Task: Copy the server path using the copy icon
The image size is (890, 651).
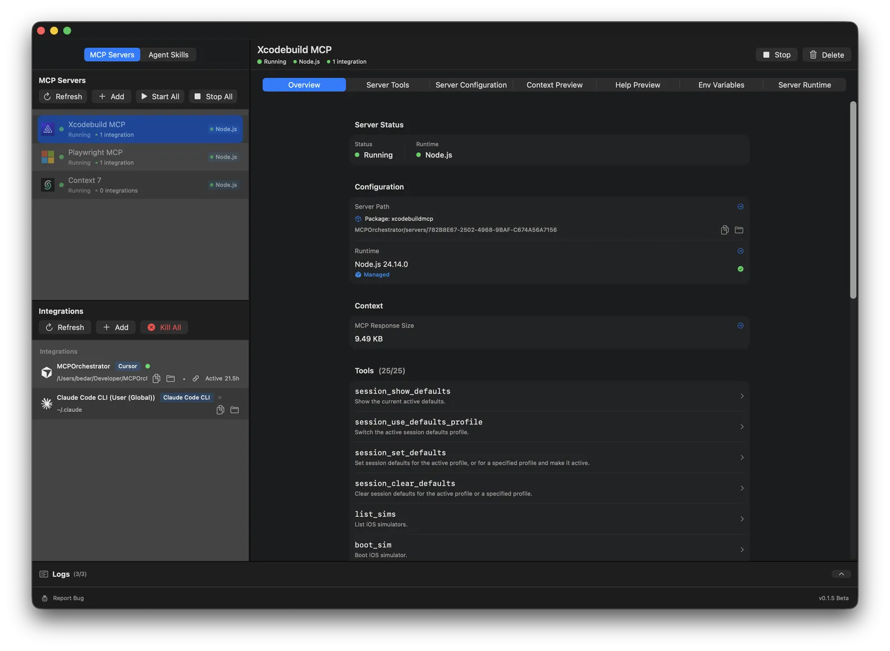Action: coord(724,230)
